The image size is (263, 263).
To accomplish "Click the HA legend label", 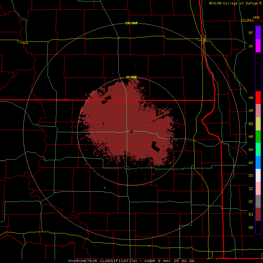I will click(x=251, y=98).
